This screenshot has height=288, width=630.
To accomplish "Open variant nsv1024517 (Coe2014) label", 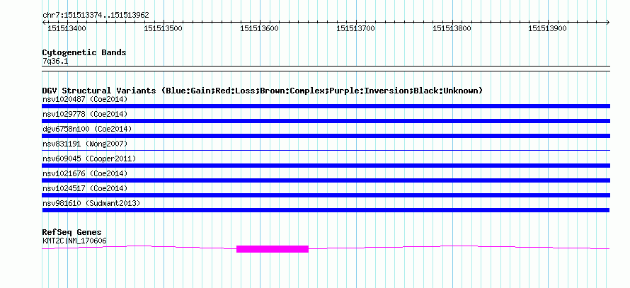I will coord(85,188).
